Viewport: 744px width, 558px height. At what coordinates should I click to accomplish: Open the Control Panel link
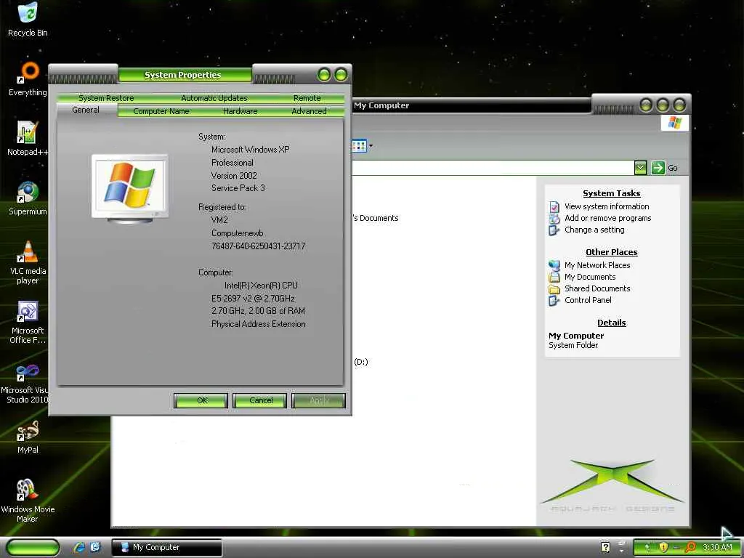point(587,300)
